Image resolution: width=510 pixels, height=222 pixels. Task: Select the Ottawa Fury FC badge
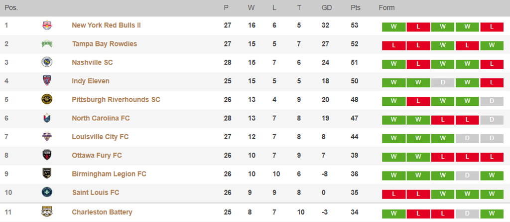pyautogui.click(x=47, y=155)
